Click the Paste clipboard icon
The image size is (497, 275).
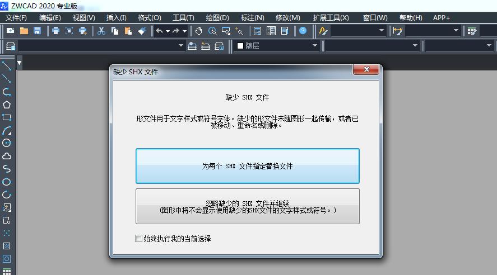(x=128, y=31)
